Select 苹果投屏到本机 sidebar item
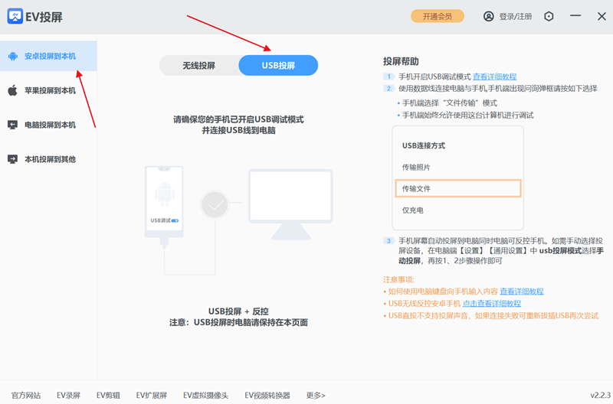The image size is (613, 404). point(48,90)
